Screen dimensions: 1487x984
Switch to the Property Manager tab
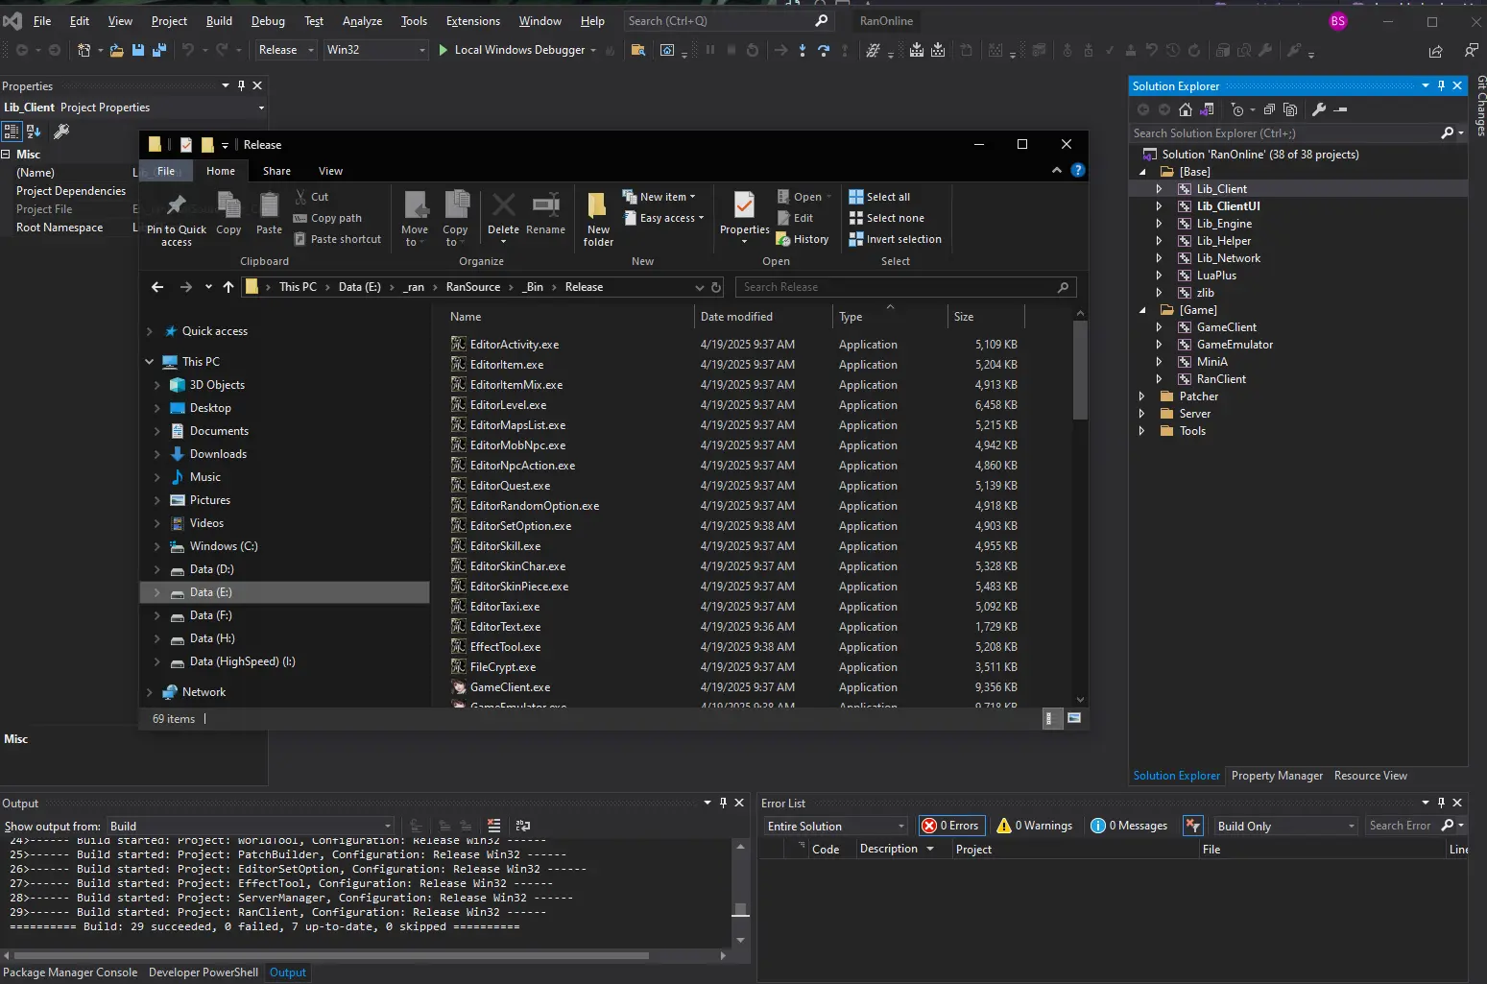point(1277,776)
